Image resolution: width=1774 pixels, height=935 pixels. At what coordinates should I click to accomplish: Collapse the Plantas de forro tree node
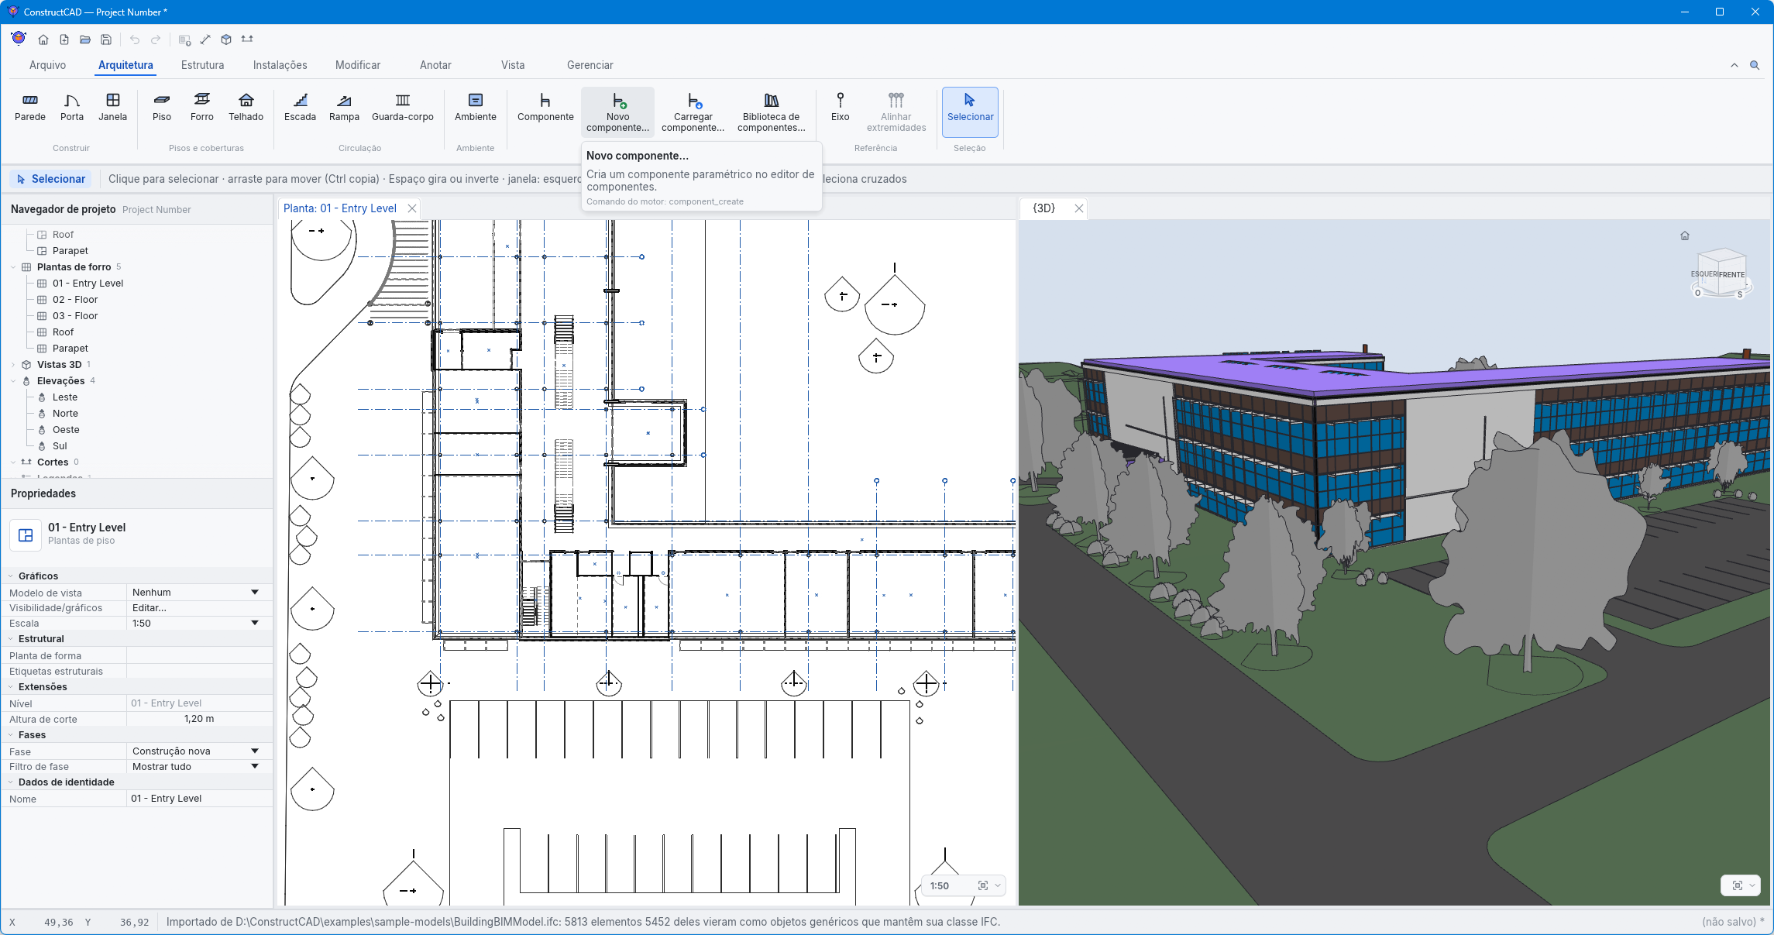click(13, 267)
